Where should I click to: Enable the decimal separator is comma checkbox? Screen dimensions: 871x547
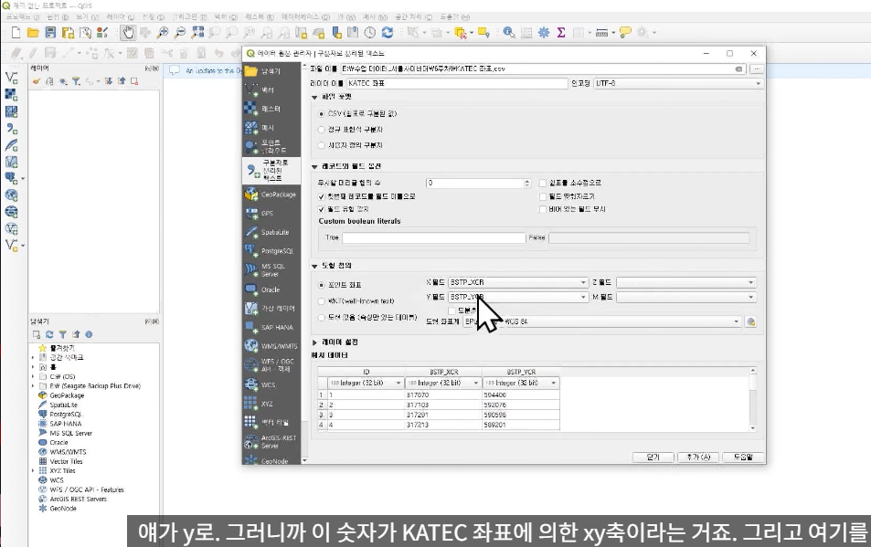pos(543,183)
